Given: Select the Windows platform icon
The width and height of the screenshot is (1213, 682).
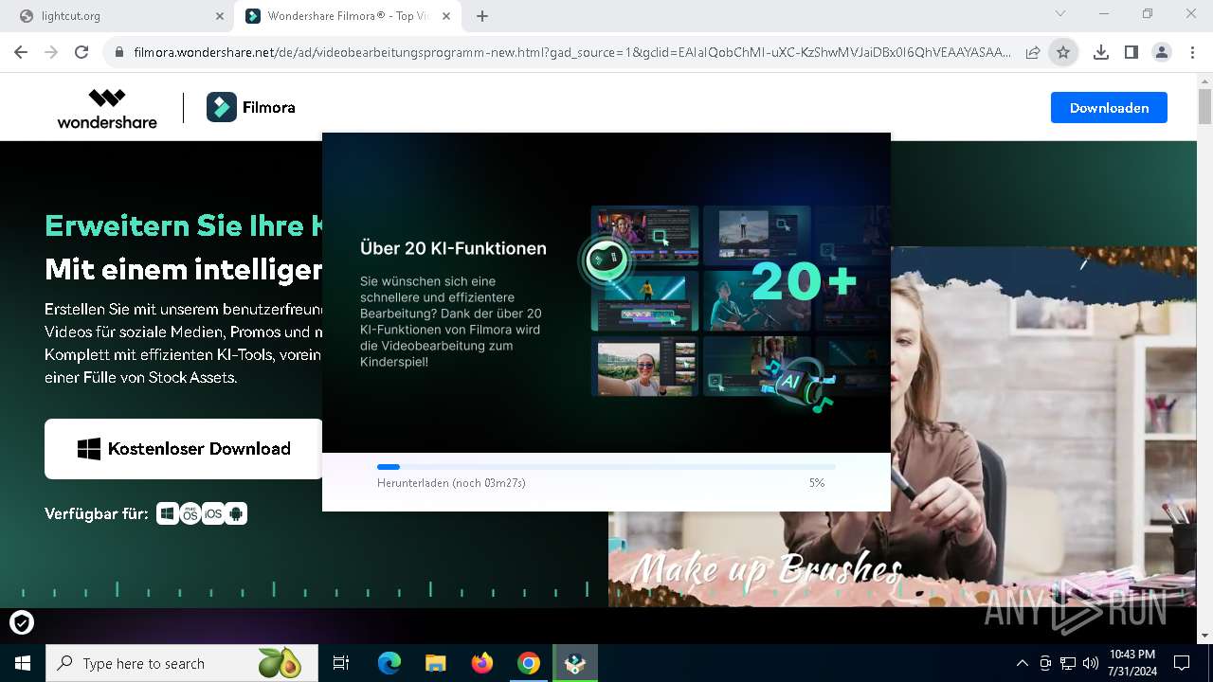Looking at the screenshot, I should 168,513.
